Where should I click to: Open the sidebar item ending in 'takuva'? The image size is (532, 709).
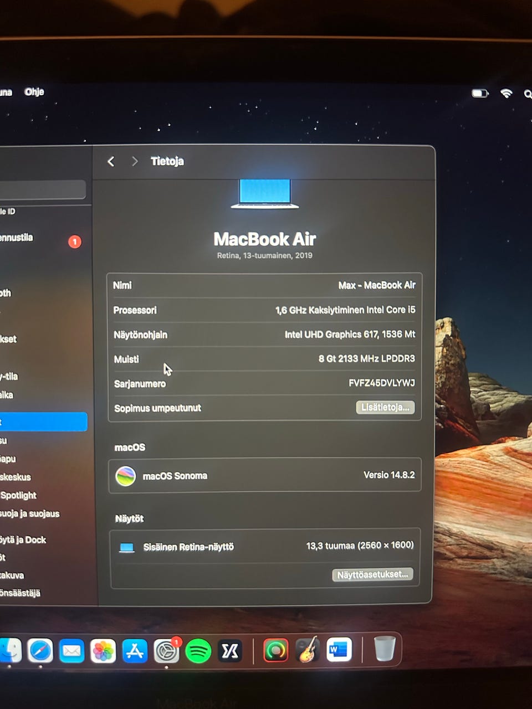click(12, 575)
